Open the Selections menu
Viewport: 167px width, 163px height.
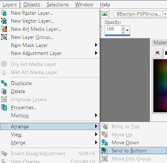(x=58, y=5)
